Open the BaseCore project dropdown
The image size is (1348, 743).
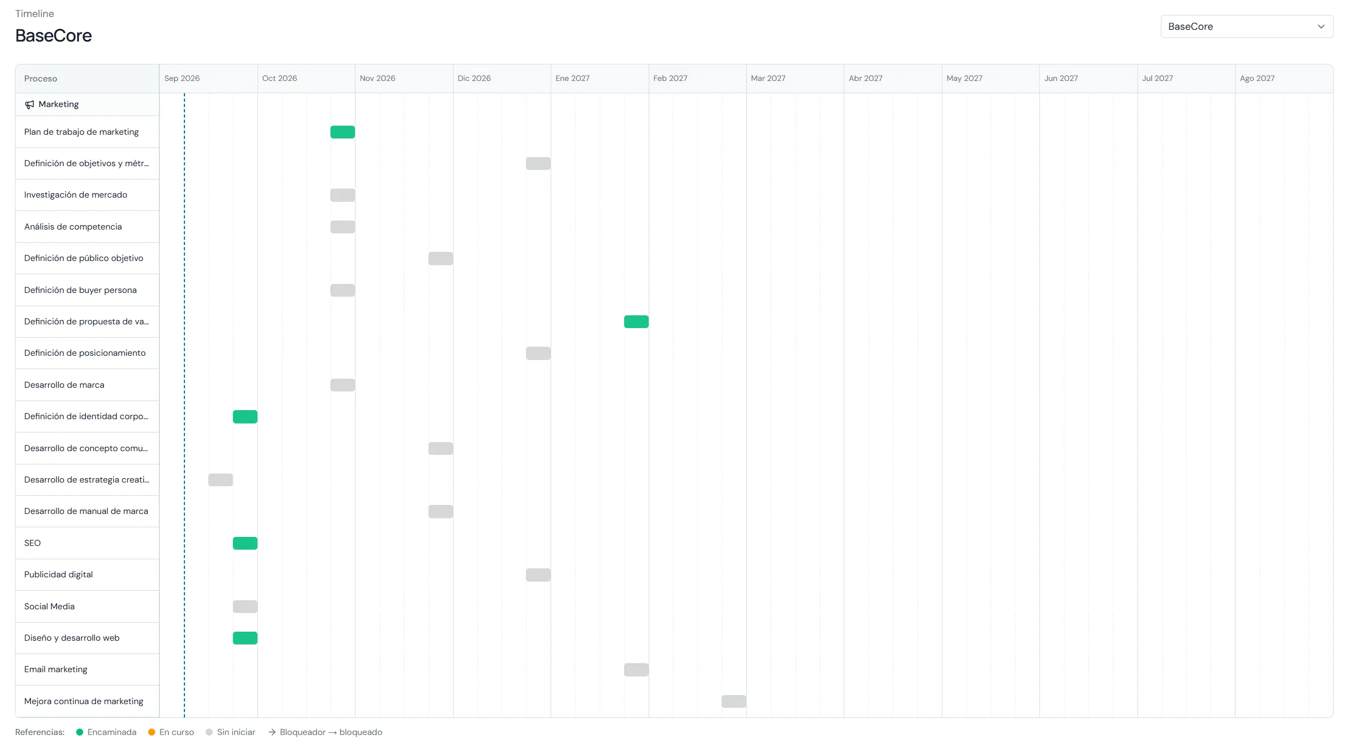pyautogui.click(x=1246, y=27)
